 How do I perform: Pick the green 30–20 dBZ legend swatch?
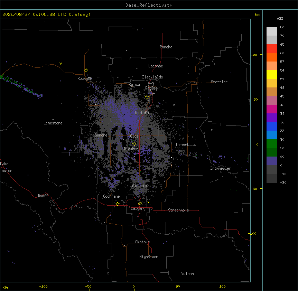point(272,144)
